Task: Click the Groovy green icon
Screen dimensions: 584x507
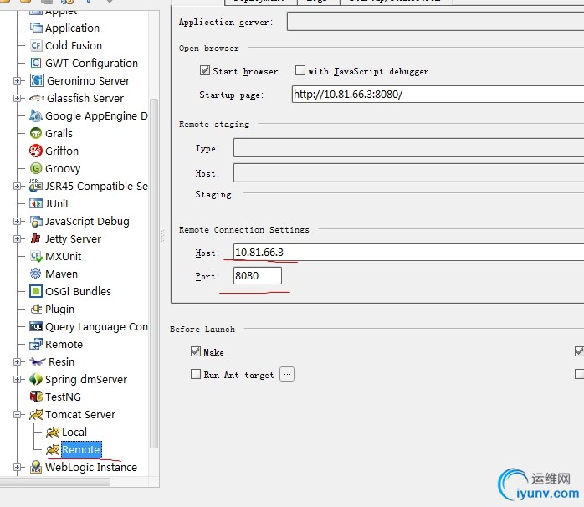Action: (x=36, y=168)
